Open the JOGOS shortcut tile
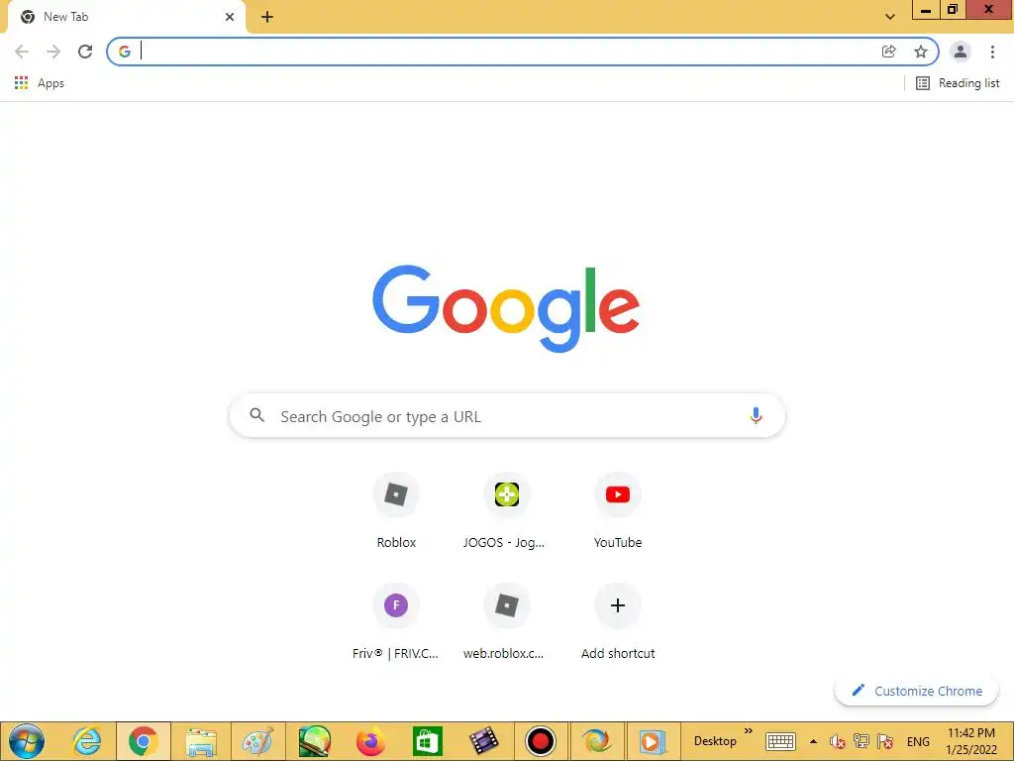The height and width of the screenshot is (761, 1014). click(506, 511)
